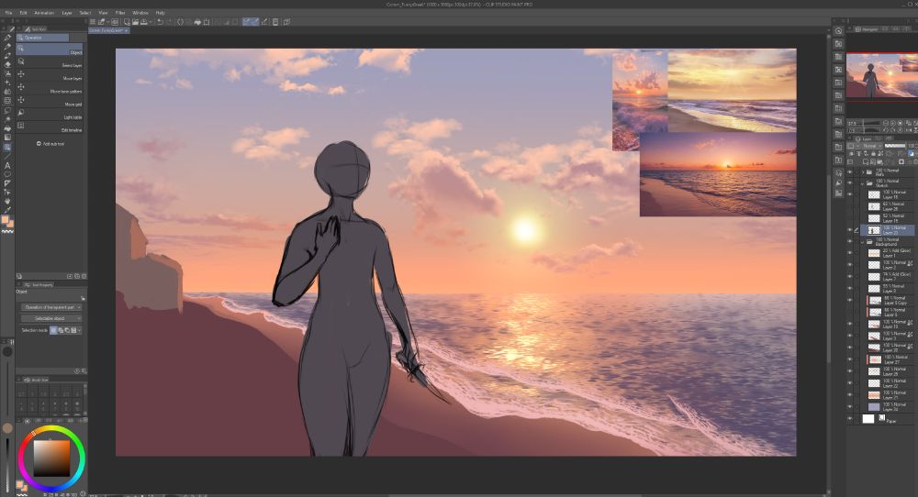Screen dimensions: 918x497
Task: Select the Hand move tool
Action: [7, 201]
